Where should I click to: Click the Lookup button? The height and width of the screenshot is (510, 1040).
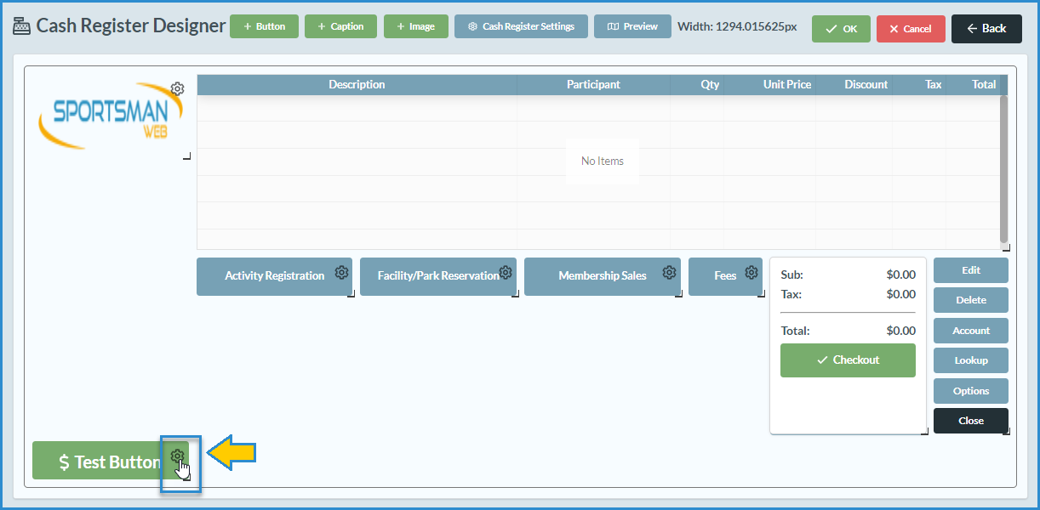(x=970, y=360)
